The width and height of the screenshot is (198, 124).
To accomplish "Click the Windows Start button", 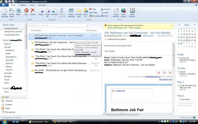I will pos(4,122).
